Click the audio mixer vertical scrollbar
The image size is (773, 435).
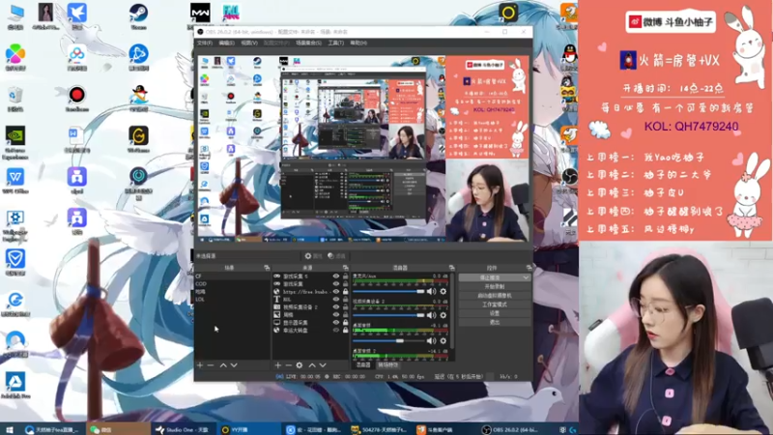[452, 313]
